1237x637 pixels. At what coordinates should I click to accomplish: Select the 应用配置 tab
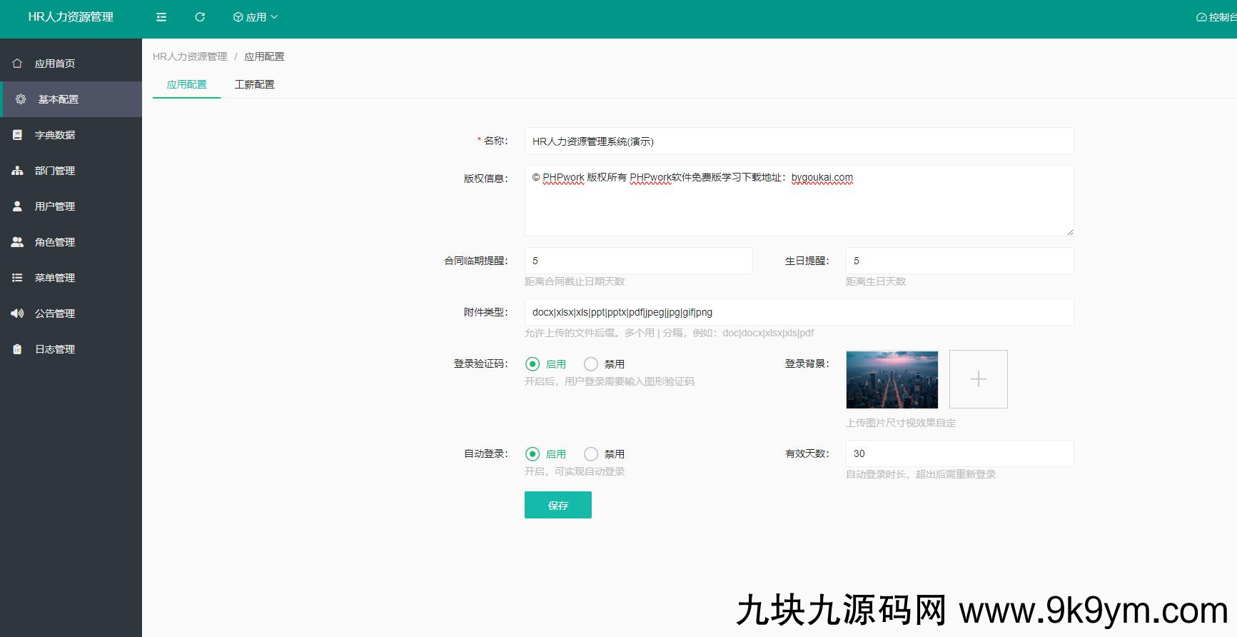click(186, 84)
